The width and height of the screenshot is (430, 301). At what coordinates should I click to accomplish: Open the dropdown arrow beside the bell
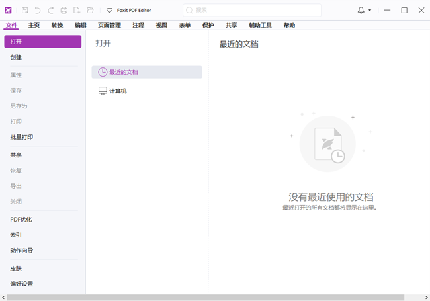(370, 11)
